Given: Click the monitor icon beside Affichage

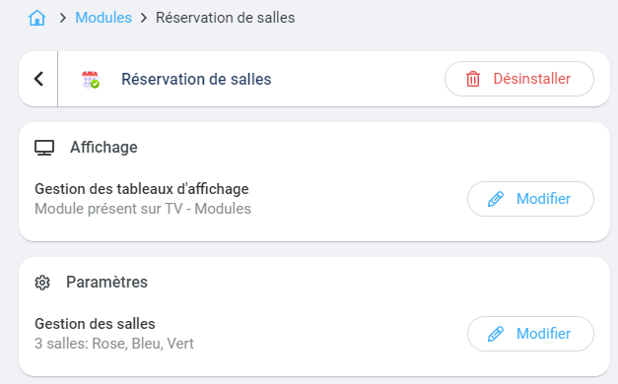Looking at the screenshot, I should point(44,148).
